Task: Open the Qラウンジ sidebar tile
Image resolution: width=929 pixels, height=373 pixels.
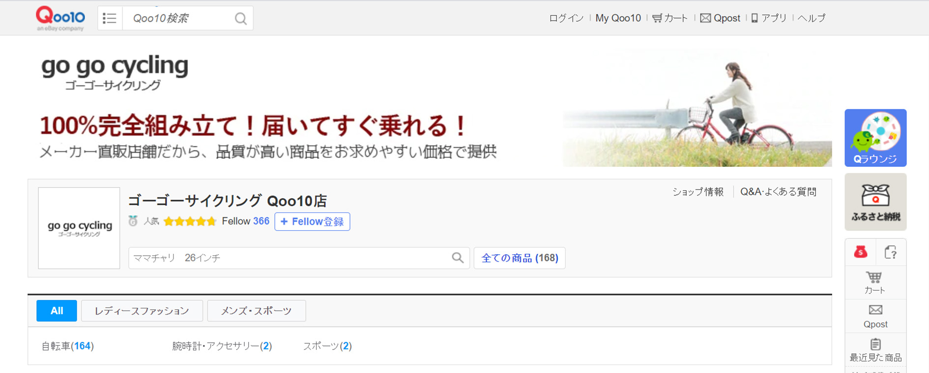Action: pos(875,138)
